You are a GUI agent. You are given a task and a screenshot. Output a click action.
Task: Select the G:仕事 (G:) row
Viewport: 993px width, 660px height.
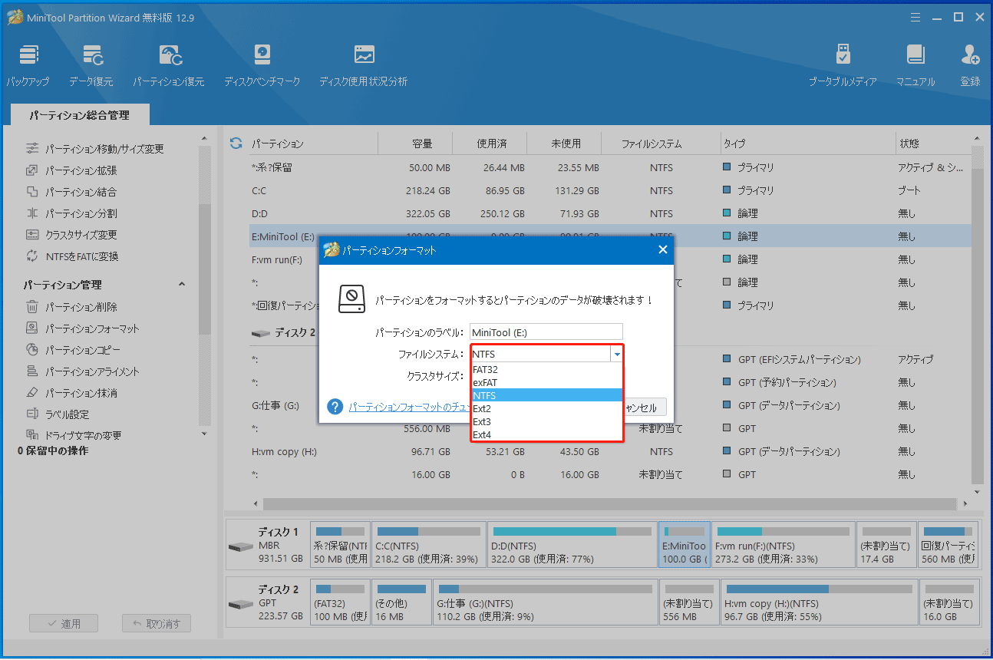[610, 405]
